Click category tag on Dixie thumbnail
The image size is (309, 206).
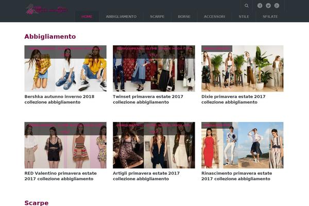217,48
